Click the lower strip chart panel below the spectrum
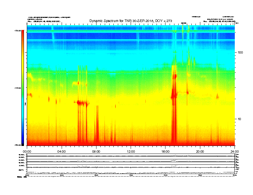 (131, 164)
